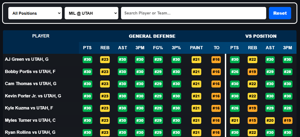
Task: Click Bobby Portis's VS Position PTS #26 badge
Action: point(235,72)
